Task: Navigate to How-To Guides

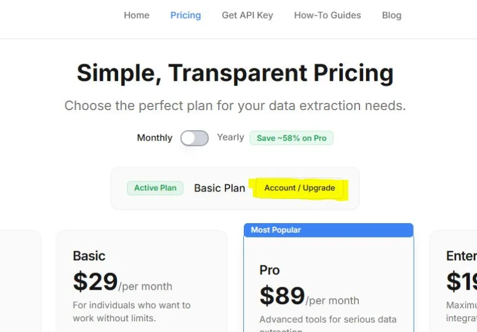Action: (327, 15)
